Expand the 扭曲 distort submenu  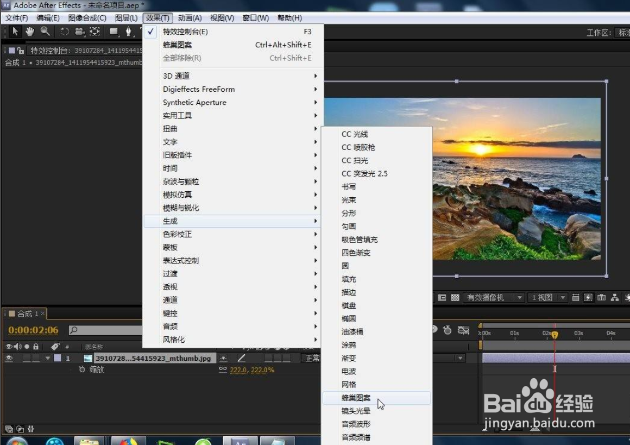(x=234, y=129)
